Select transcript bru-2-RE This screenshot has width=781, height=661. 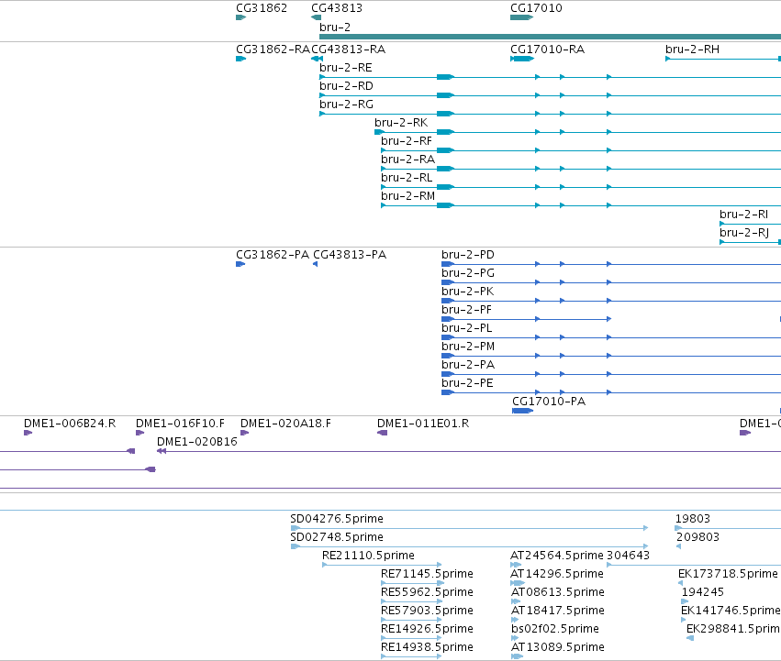tap(550, 77)
